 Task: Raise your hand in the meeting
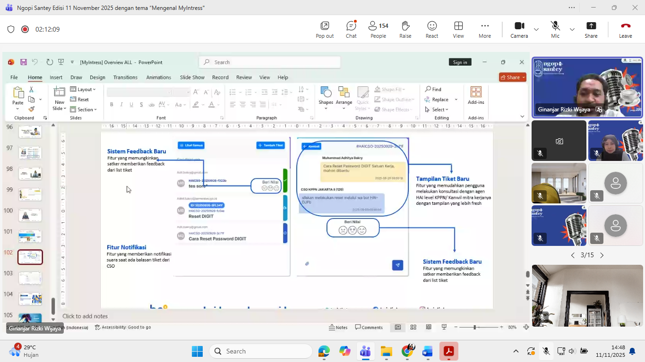[x=405, y=29]
